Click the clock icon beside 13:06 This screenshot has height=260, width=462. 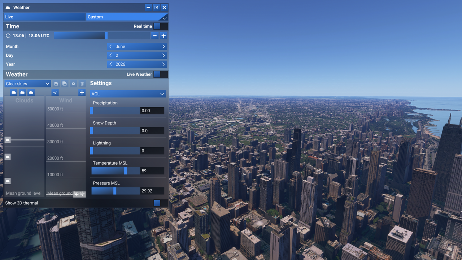tap(8, 36)
